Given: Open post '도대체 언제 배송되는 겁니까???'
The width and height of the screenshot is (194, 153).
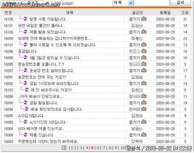Looking at the screenshot, I should [55, 38].
